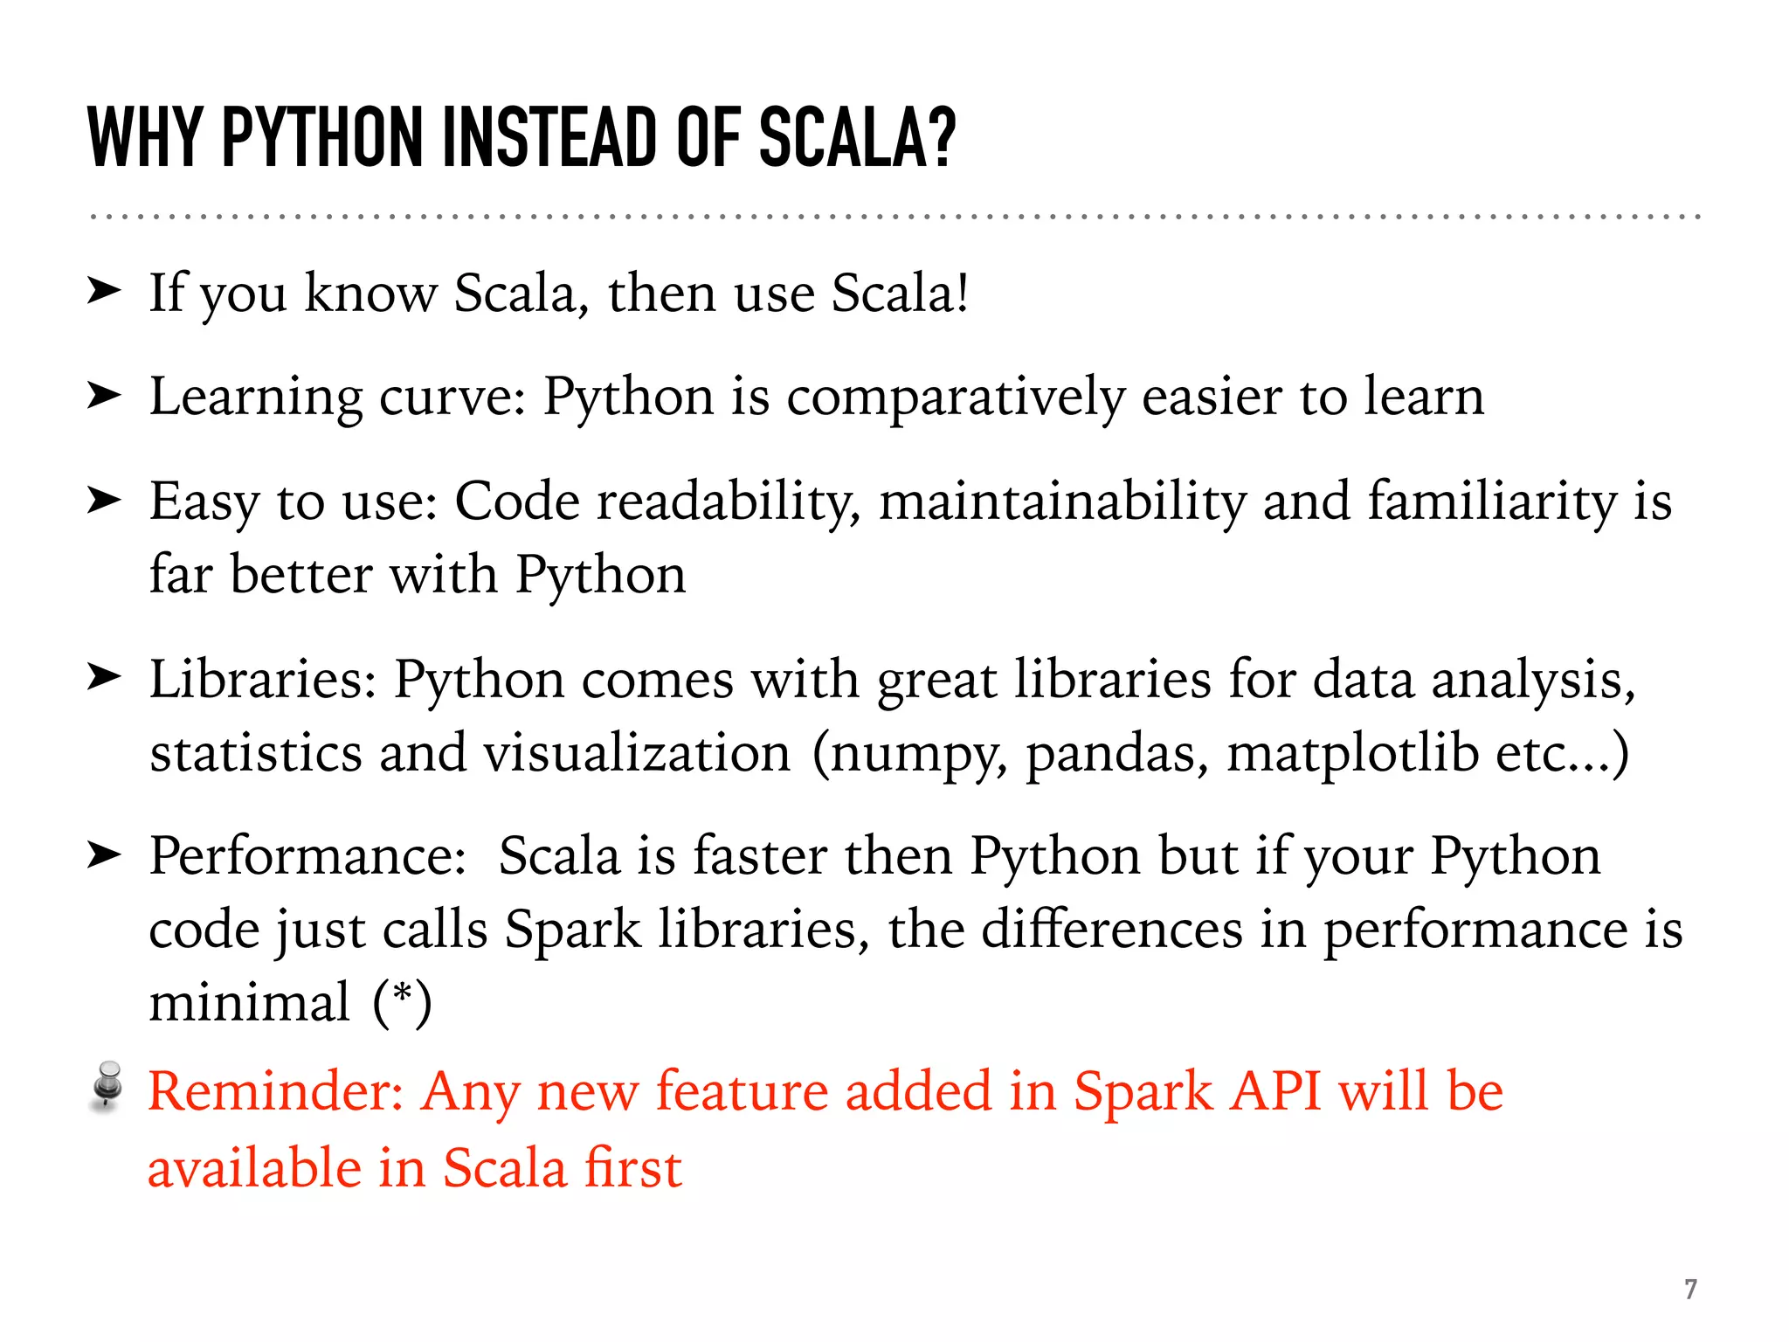Click the word "Performance:"
The image size is (1789, 1342).
307,856
